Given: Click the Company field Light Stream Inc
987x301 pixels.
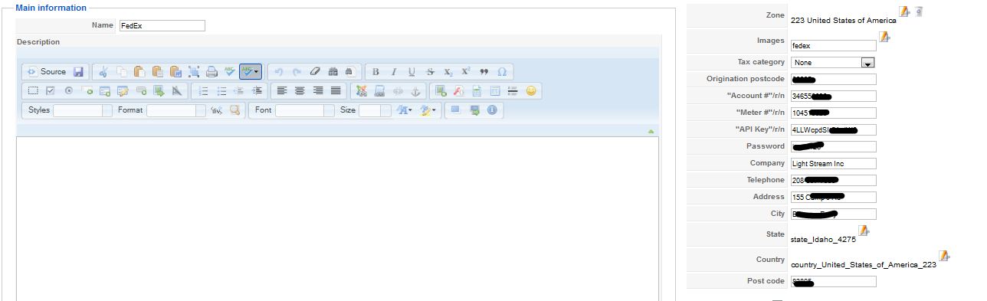Looking at the screenshot, I should (834, 163).
